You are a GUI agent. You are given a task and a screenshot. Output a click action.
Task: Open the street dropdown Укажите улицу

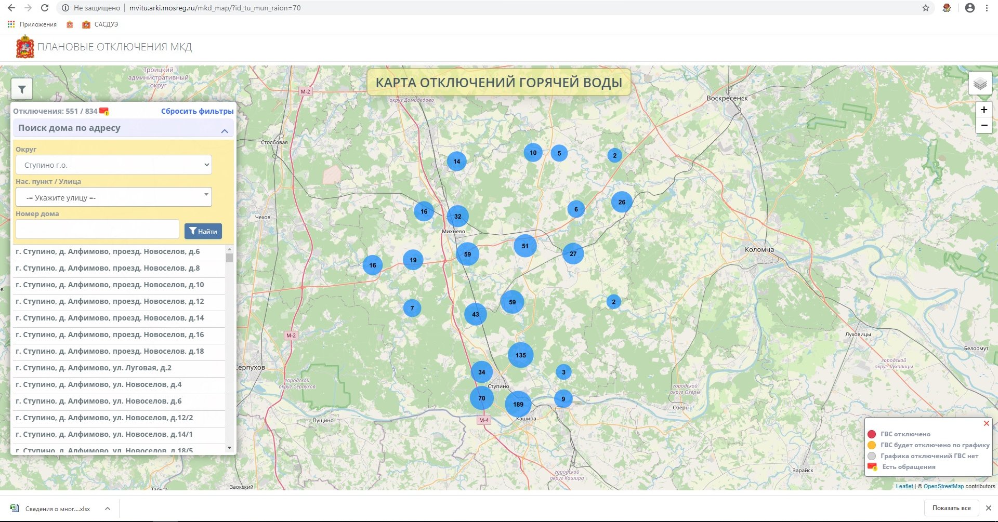[x=113, y=197]
